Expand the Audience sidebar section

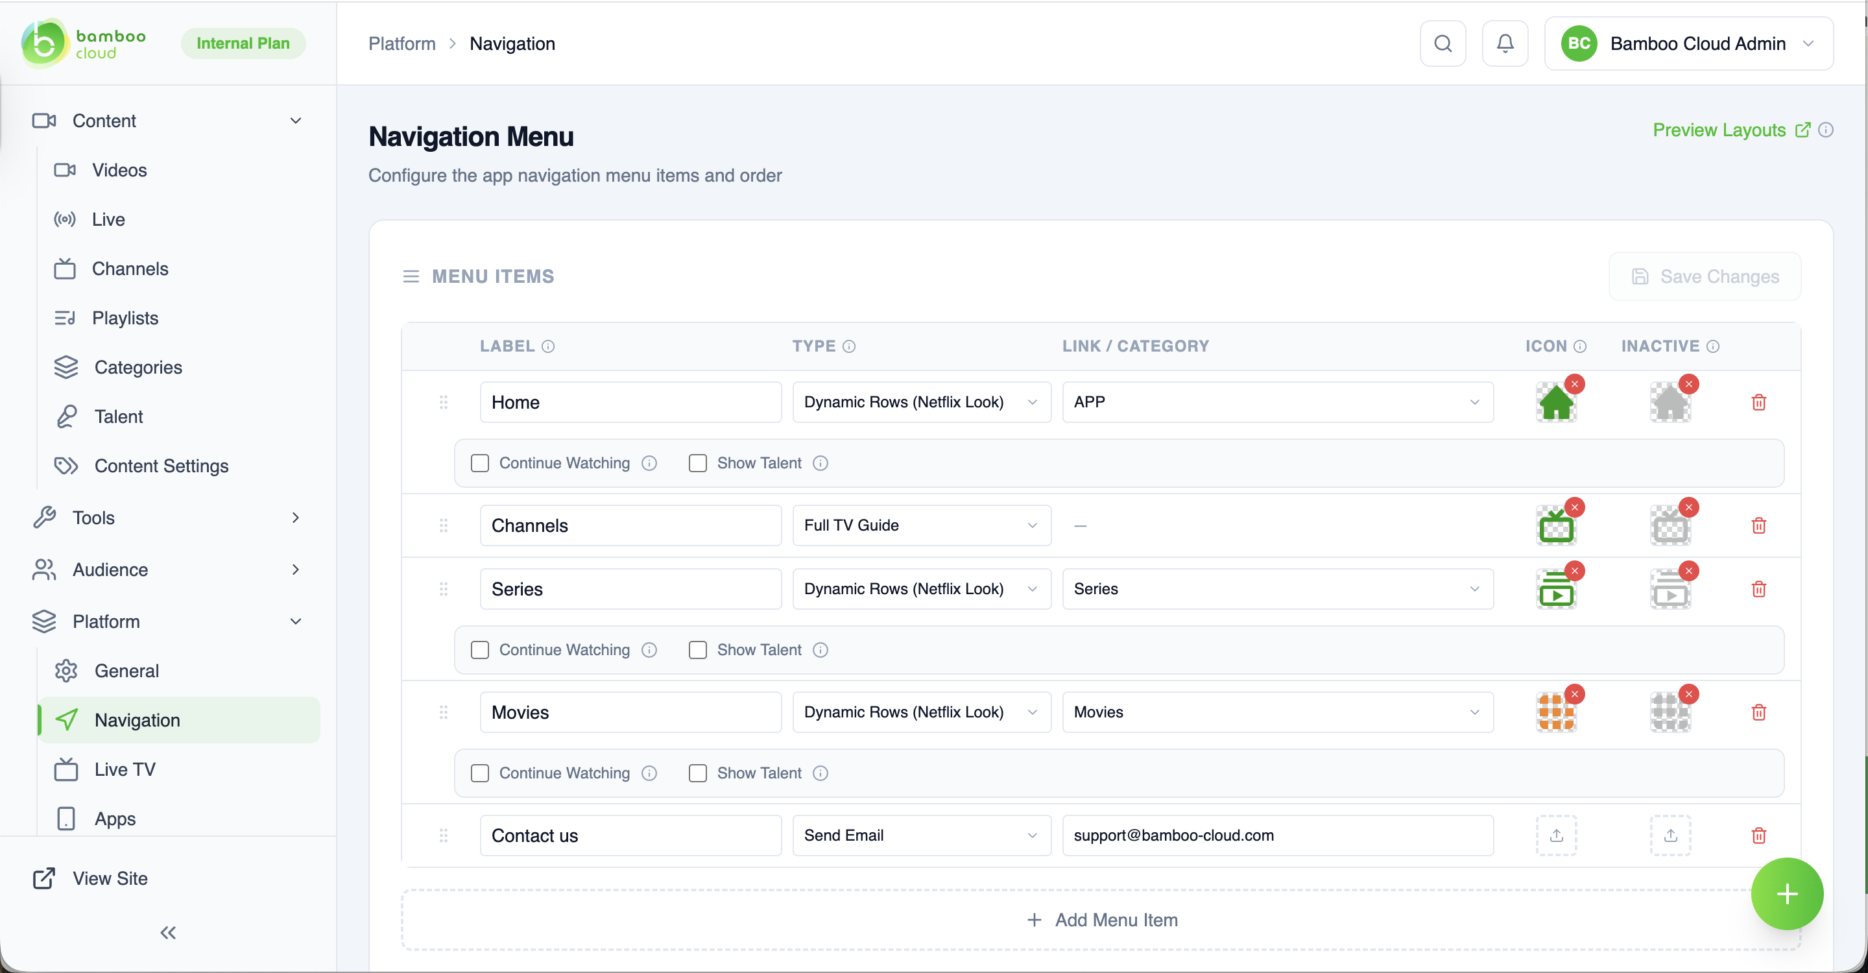[x=167, y=570]
